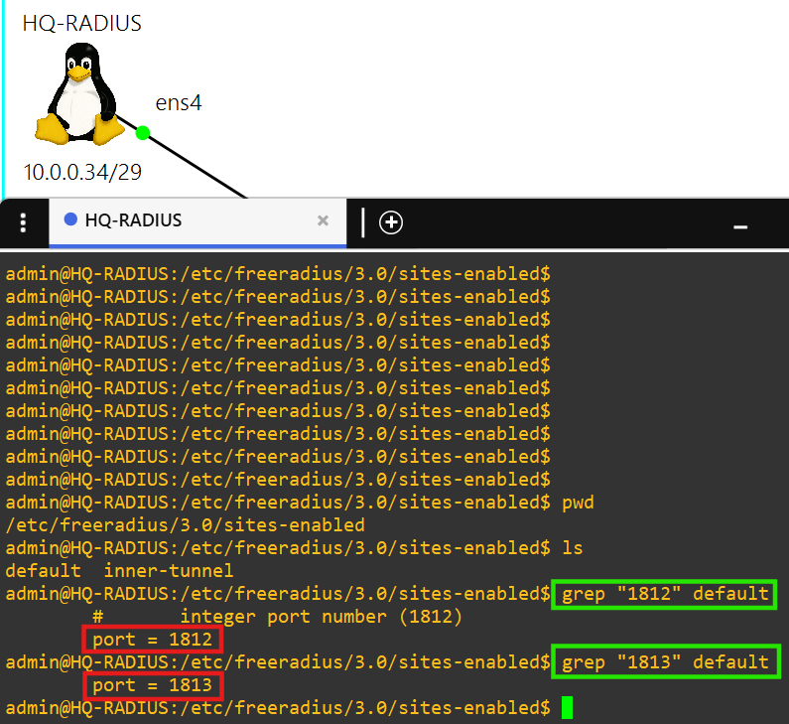Click the grep "1812" default command
The height and width of the screenshot is (724, 789).
pyautogui.click(x=665, y=594)
